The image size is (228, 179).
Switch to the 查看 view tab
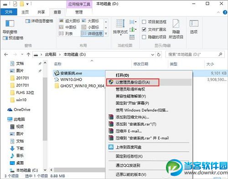57,12
